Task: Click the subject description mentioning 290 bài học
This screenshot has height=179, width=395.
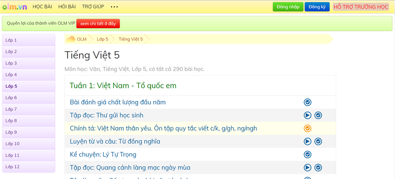Action: [x=134, y=69]
